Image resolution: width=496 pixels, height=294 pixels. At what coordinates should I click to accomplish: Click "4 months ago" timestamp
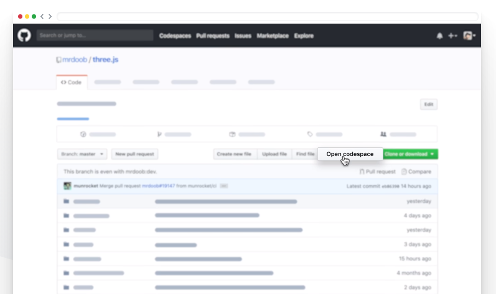coord(414,273)
